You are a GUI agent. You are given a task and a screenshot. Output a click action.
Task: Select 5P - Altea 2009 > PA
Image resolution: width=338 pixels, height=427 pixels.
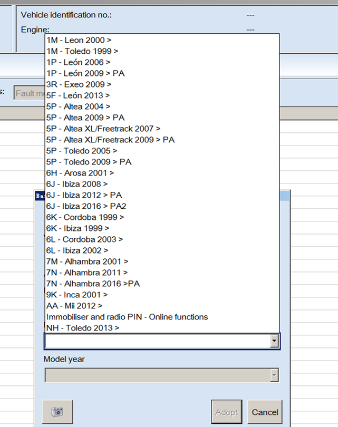click(x=162, y=118)
